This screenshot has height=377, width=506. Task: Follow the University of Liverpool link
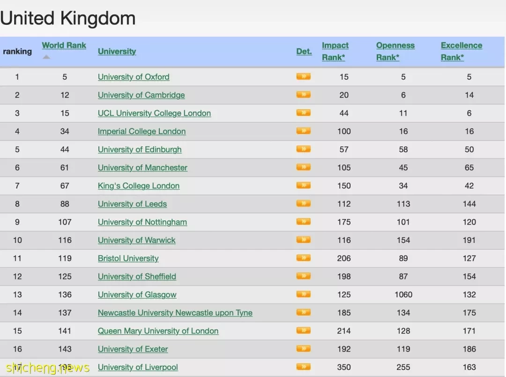(x=138, y=367)
